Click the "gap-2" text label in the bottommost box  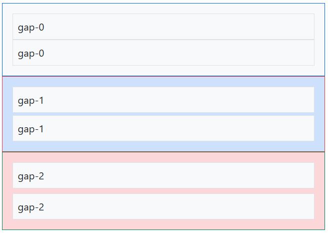31,207
